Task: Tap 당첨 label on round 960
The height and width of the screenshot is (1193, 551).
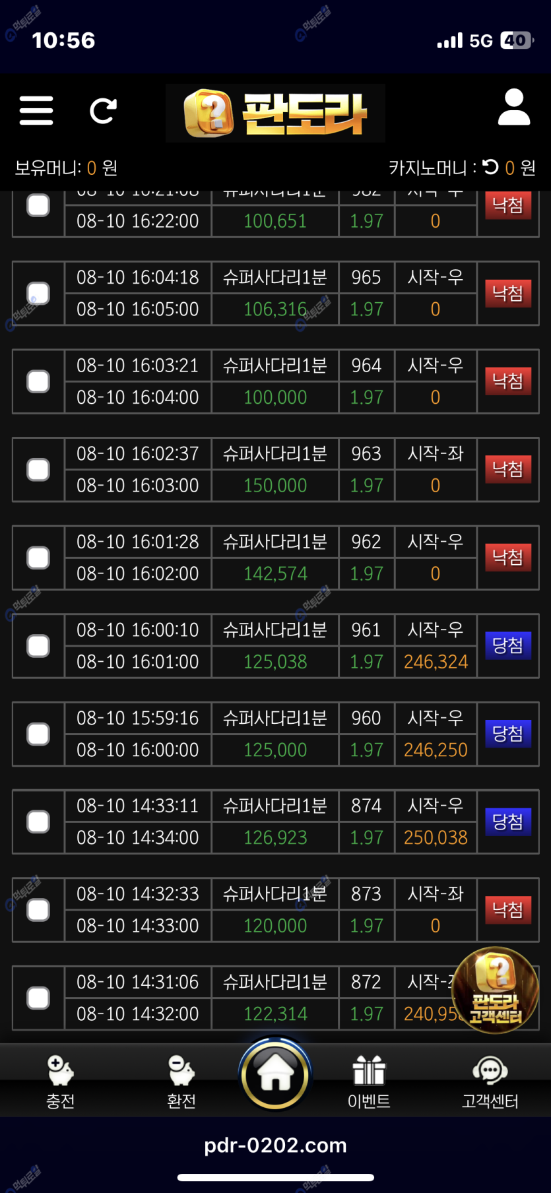Action: (x=507, y=734)
